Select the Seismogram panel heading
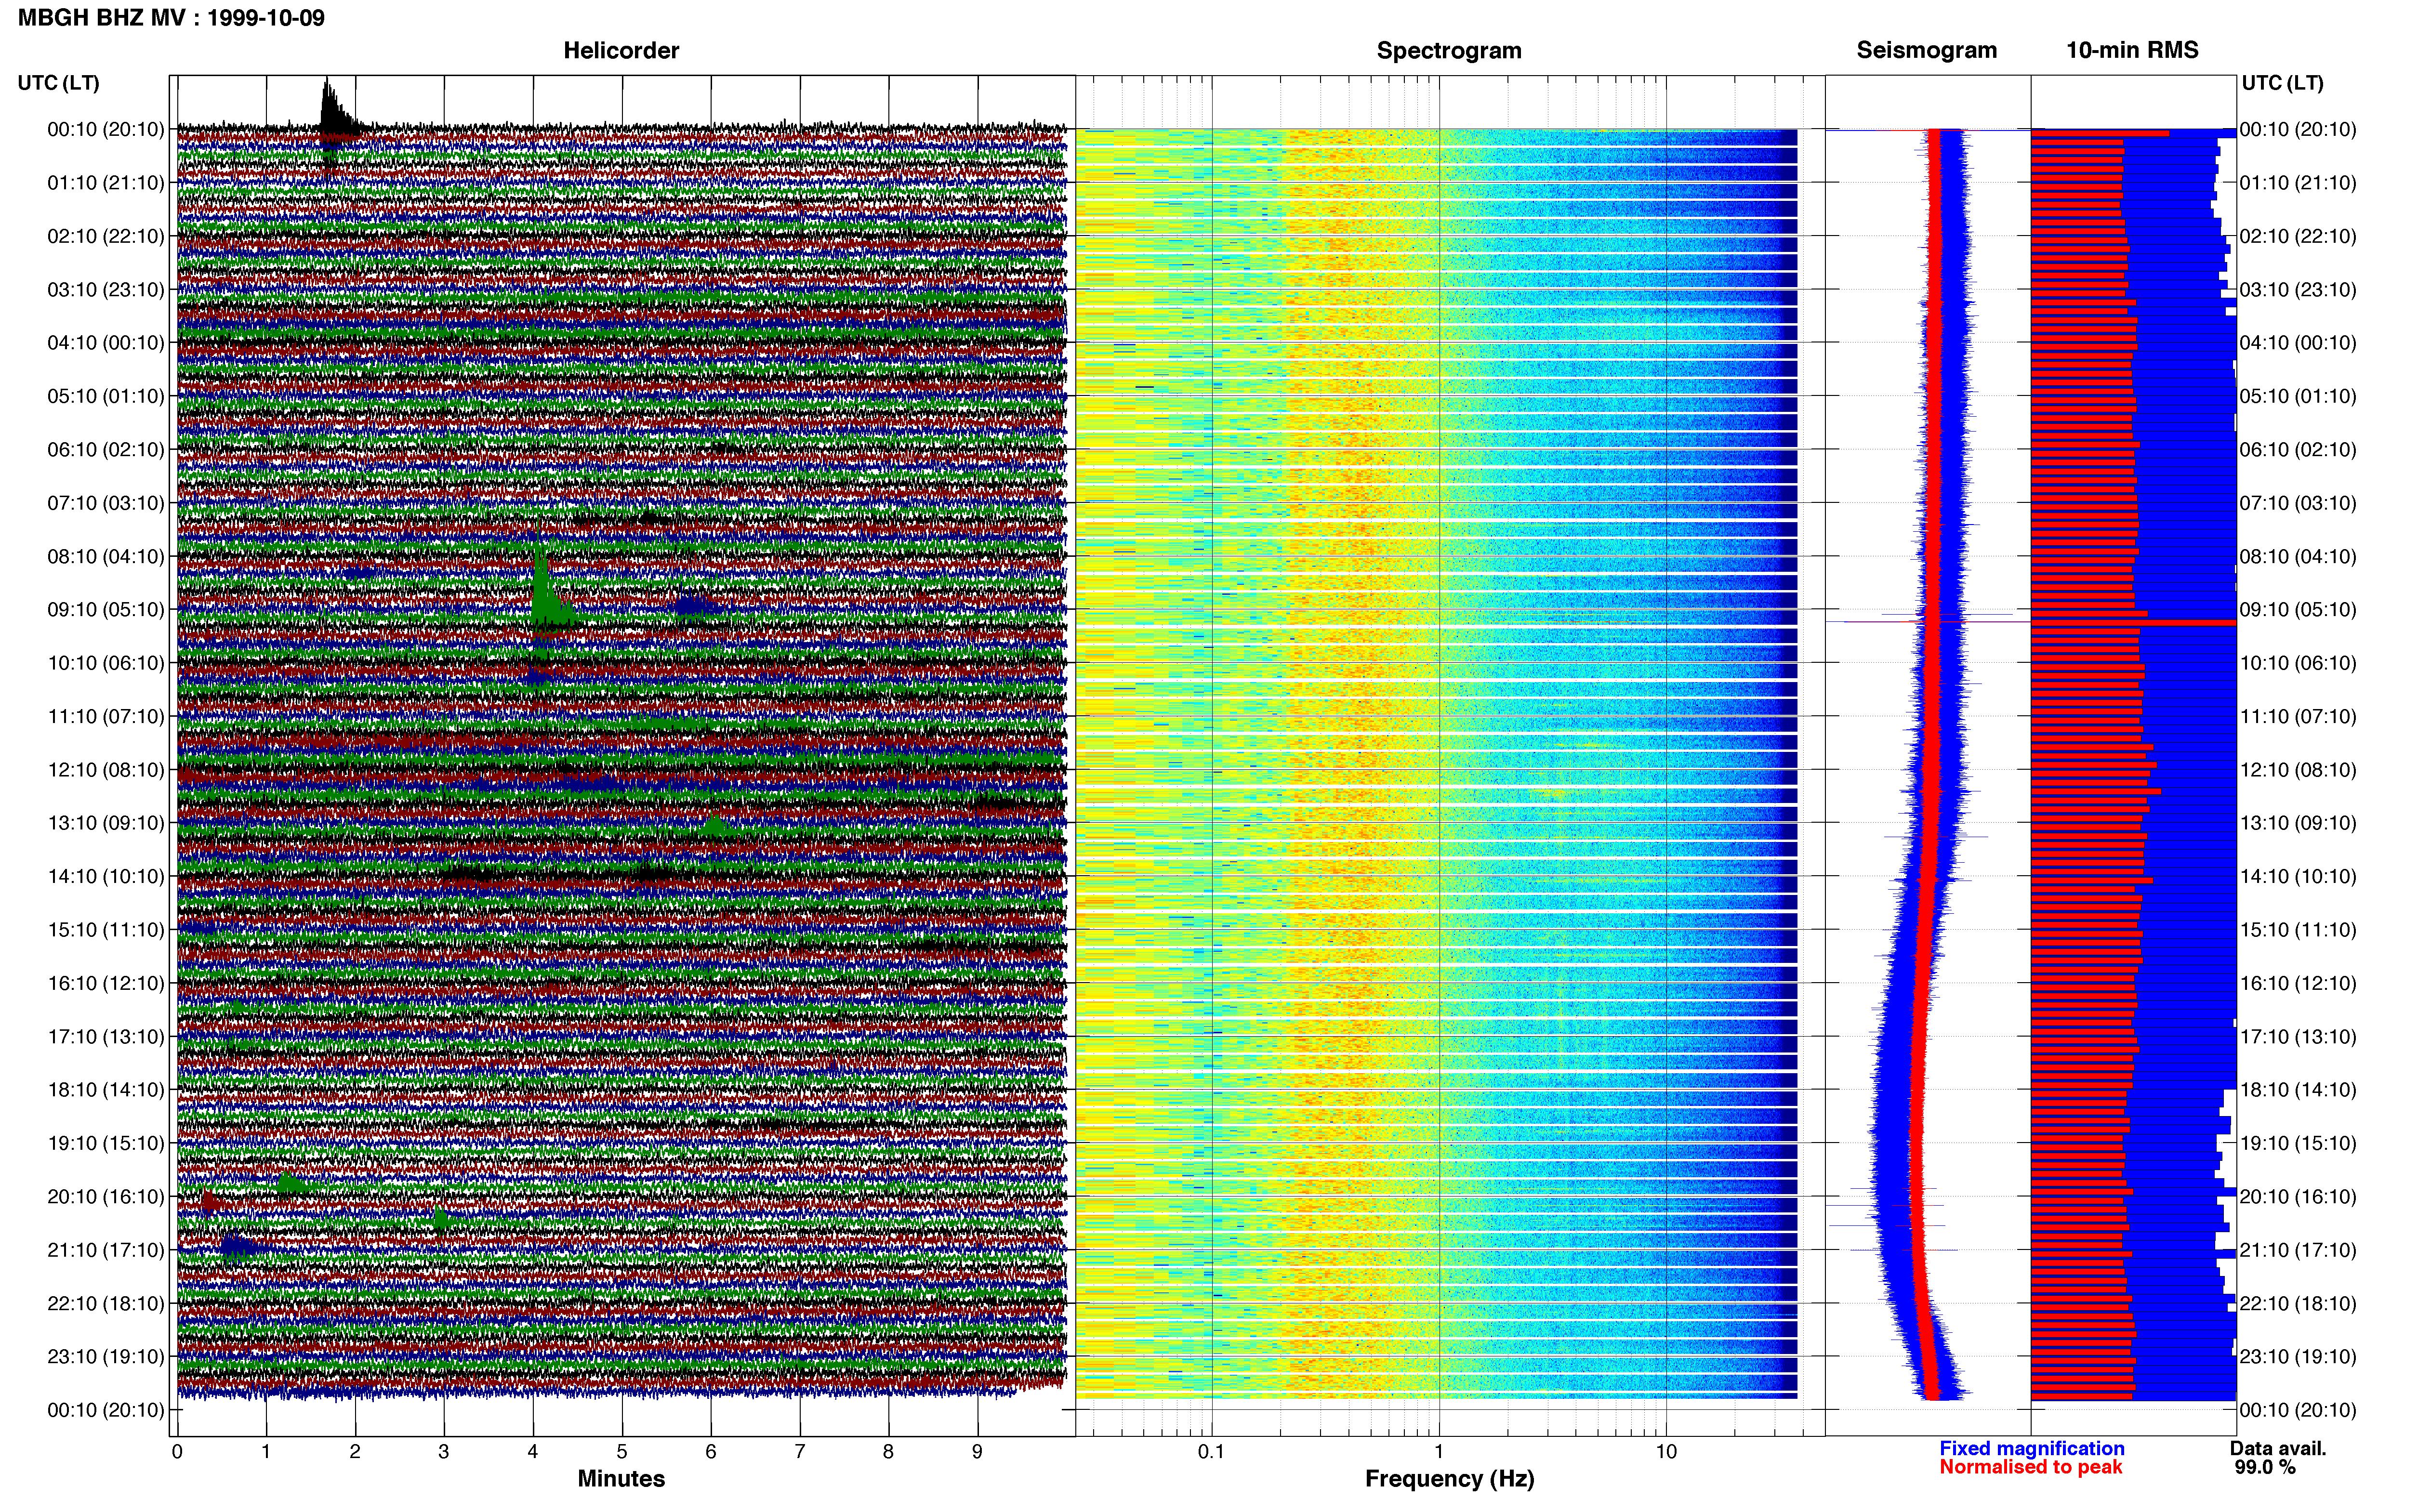Viewport: 2418px width, 1512px height. (1926, 50)
